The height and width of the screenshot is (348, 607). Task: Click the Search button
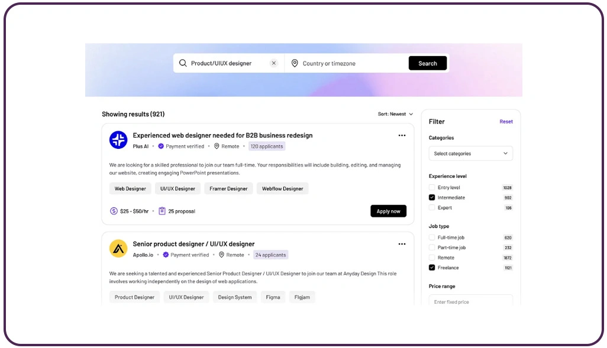[x=427, y=63]
